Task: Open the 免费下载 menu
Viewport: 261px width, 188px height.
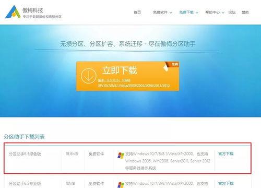Action: tap(186, 13)
